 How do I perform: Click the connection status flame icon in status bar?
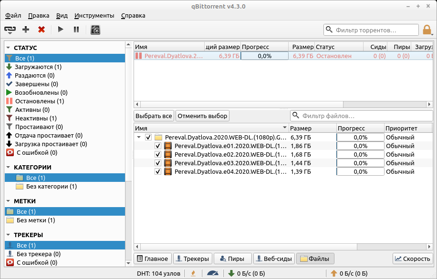click(x=193, y=273)
